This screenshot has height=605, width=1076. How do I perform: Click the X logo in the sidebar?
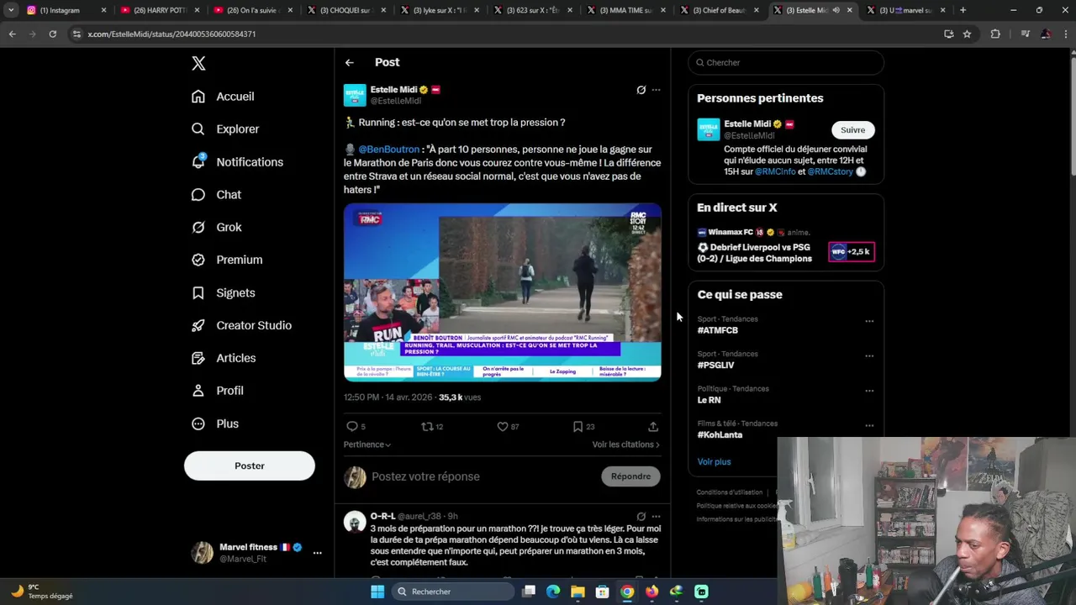[198, 63]
